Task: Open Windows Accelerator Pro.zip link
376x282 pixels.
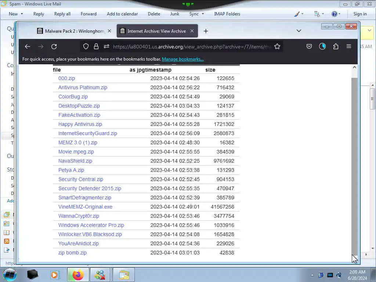Action: (91, 225)
